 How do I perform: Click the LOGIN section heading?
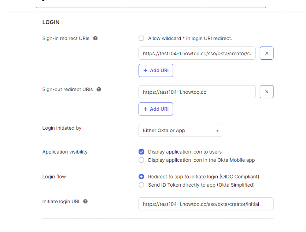click(51, 22)
